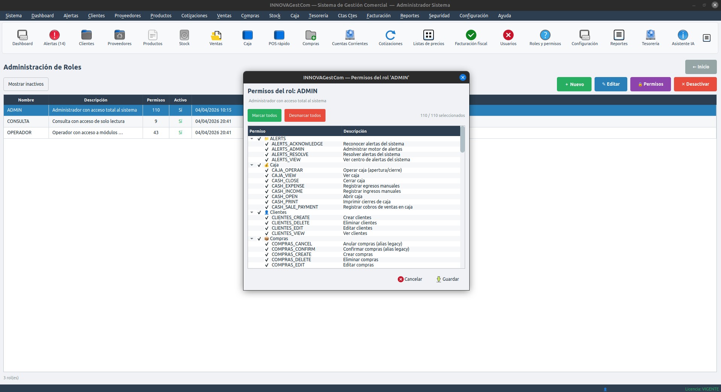721x392 pixels.
Task: Open Facturación fiscal from the toolbar
Action: click(x=471, y=38)
